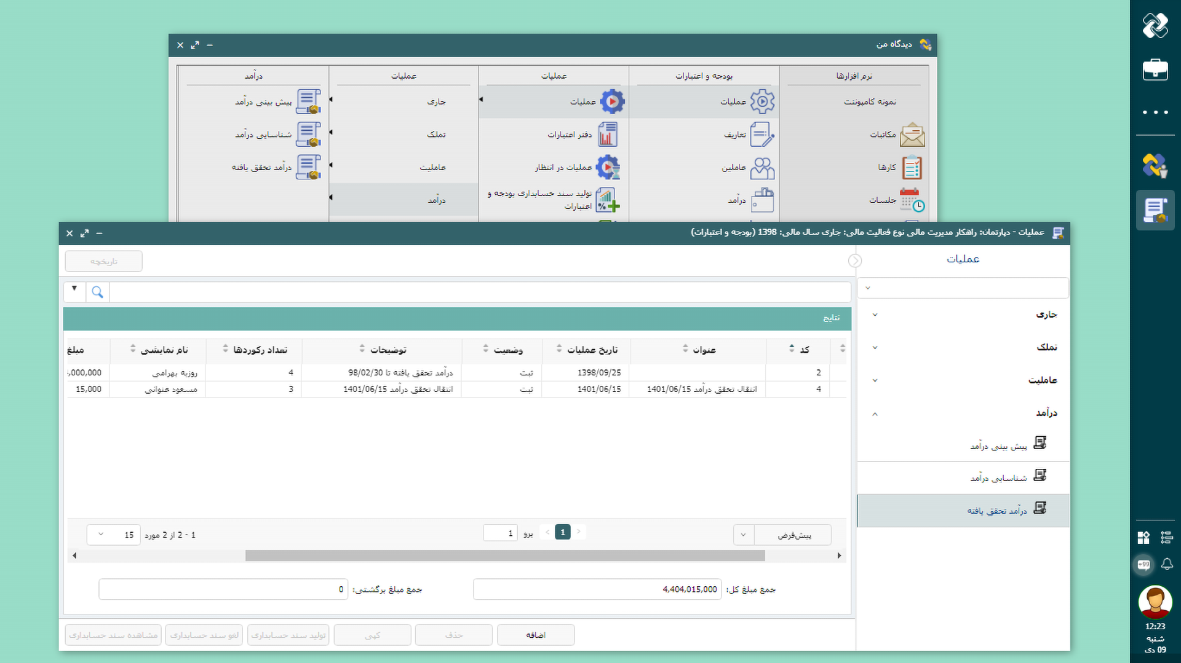Expand the جاری section in the side panel
Viewport: 1181px width, 663px height.
[x=963, y=315]
